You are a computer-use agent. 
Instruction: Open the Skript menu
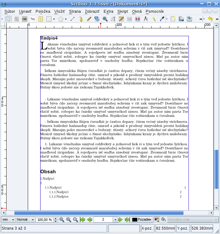point(123,12)
